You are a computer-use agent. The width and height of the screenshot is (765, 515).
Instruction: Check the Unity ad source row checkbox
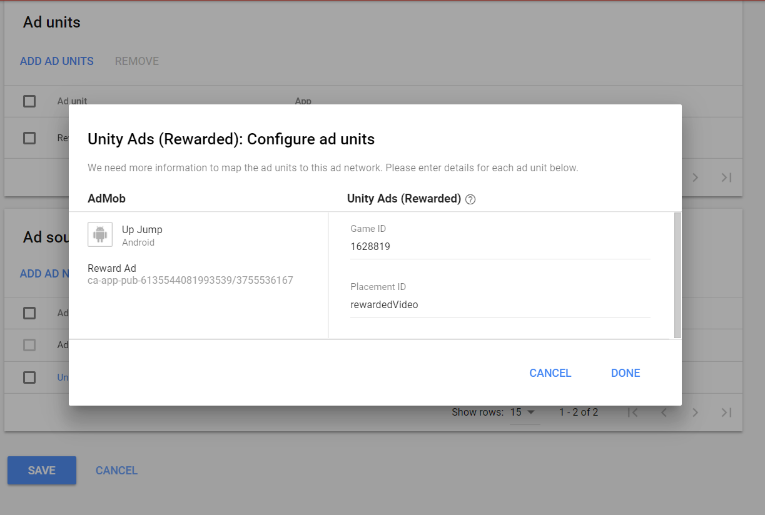(29, 377)
